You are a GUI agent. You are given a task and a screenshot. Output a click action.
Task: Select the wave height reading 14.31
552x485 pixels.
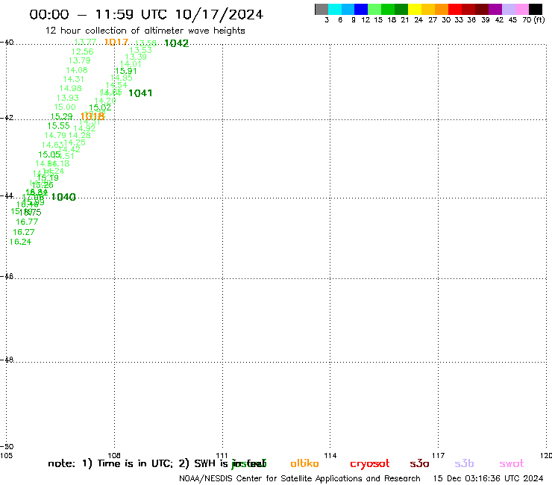click(74, 79)
